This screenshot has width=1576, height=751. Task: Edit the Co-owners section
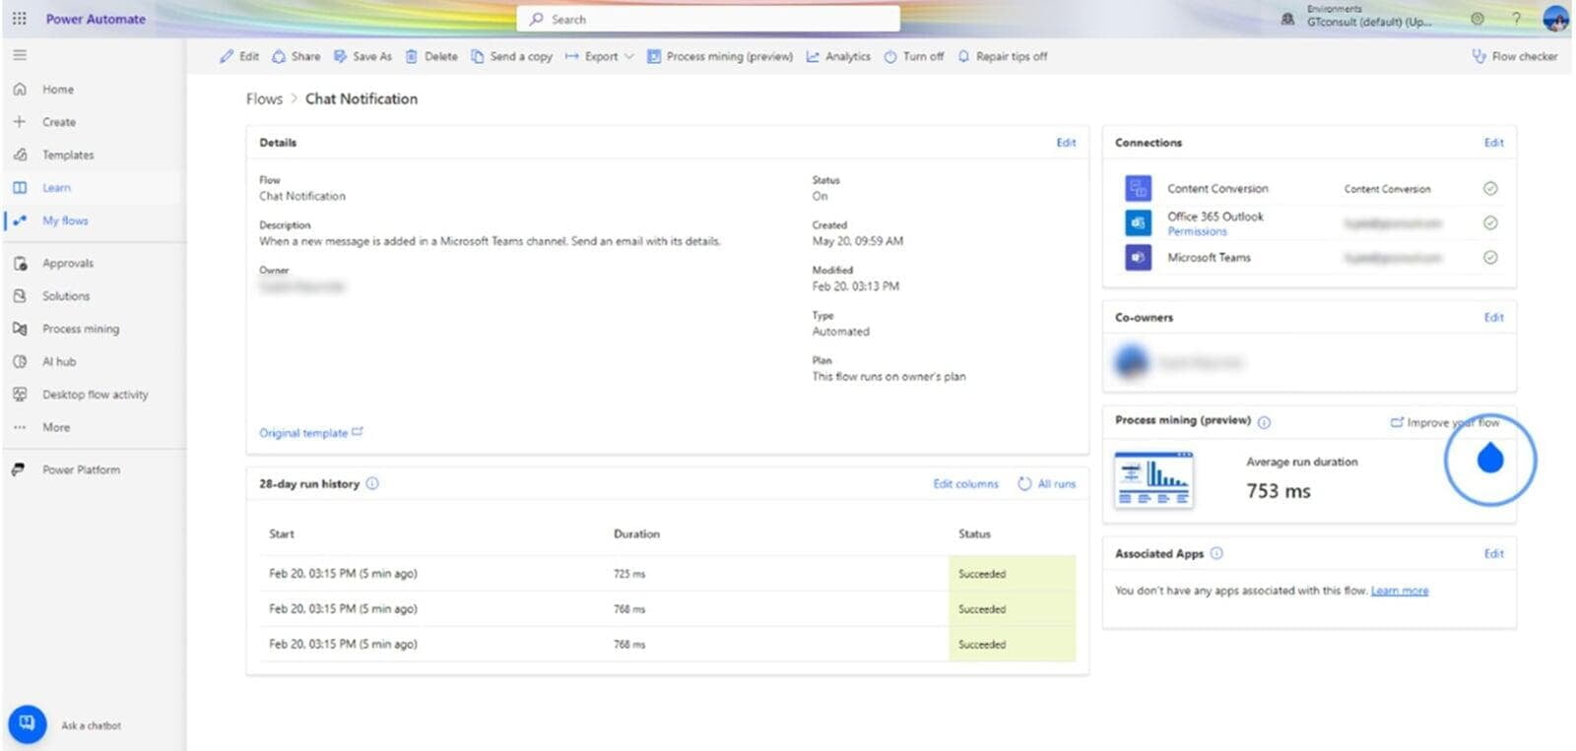(1493, 317)
